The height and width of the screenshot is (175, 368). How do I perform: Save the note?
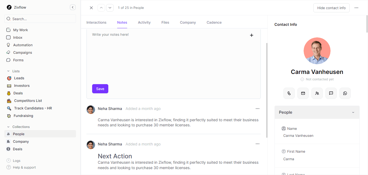(100, 89)
